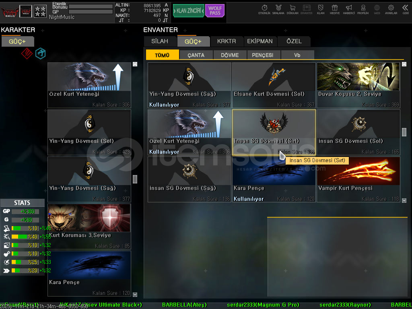
Task: Select the teal hexagon runner icon
Action: click(x=41, y=54)
